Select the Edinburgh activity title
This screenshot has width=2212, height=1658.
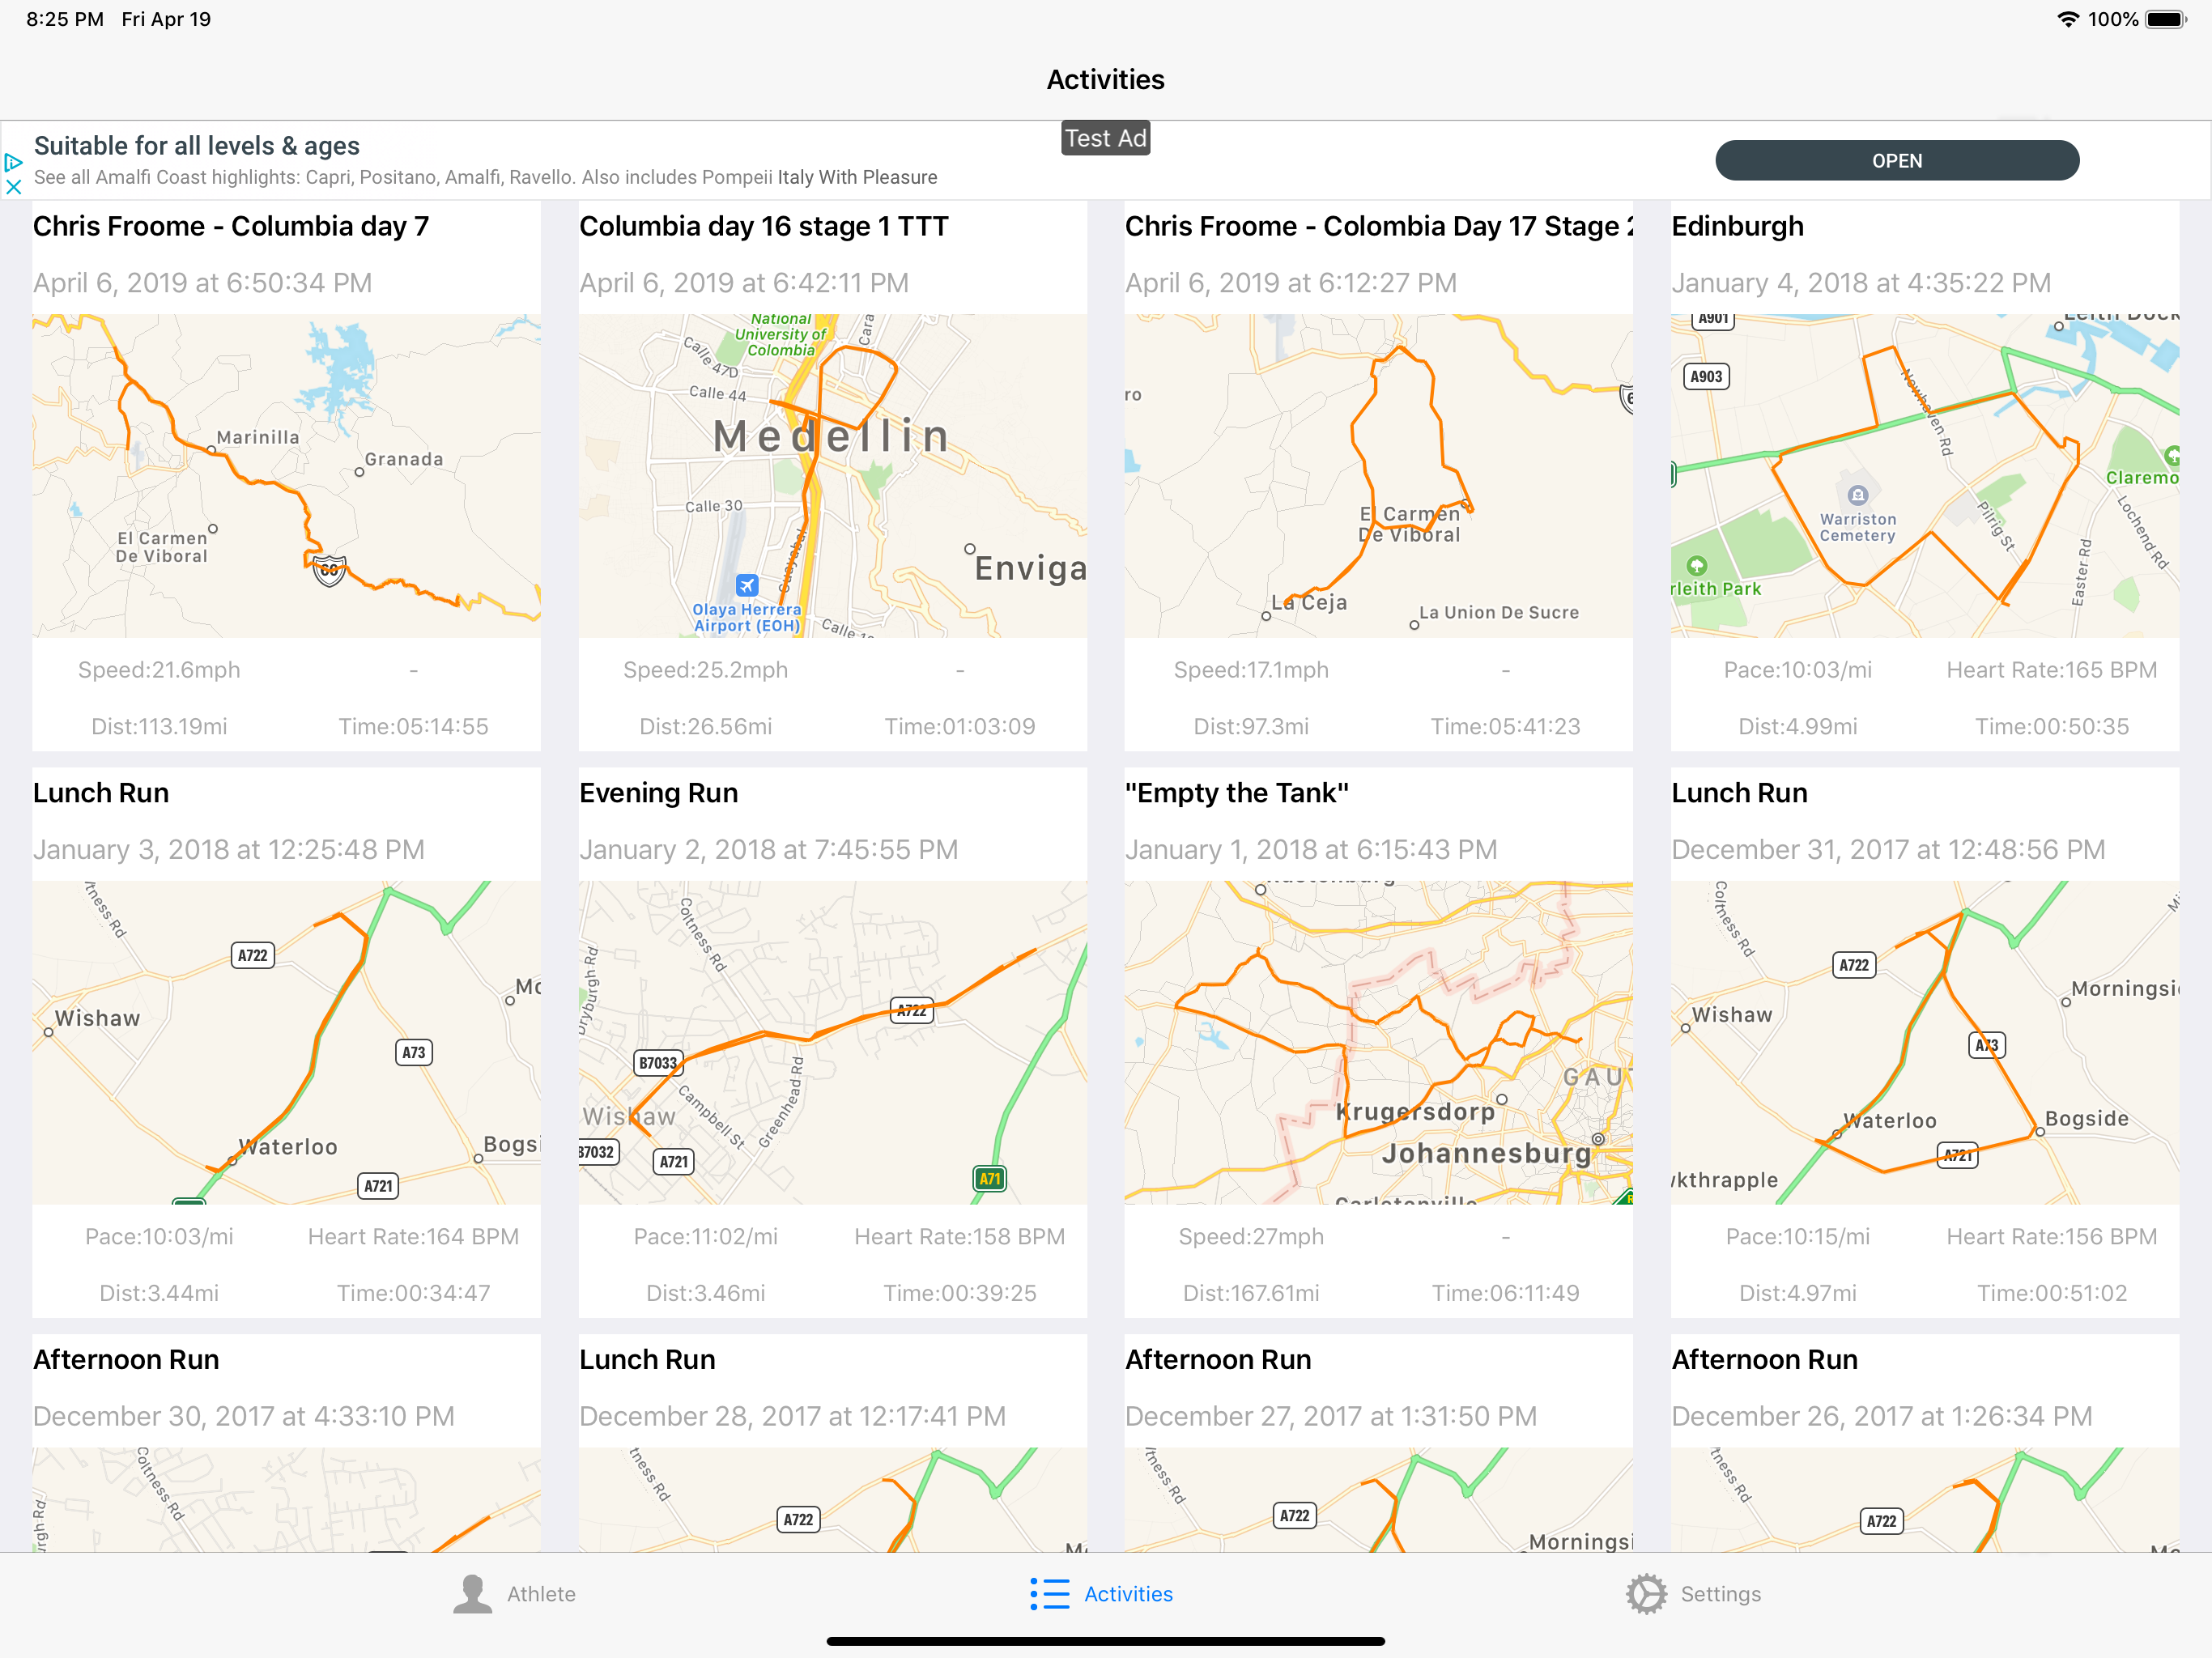(x=1737, y=227)
